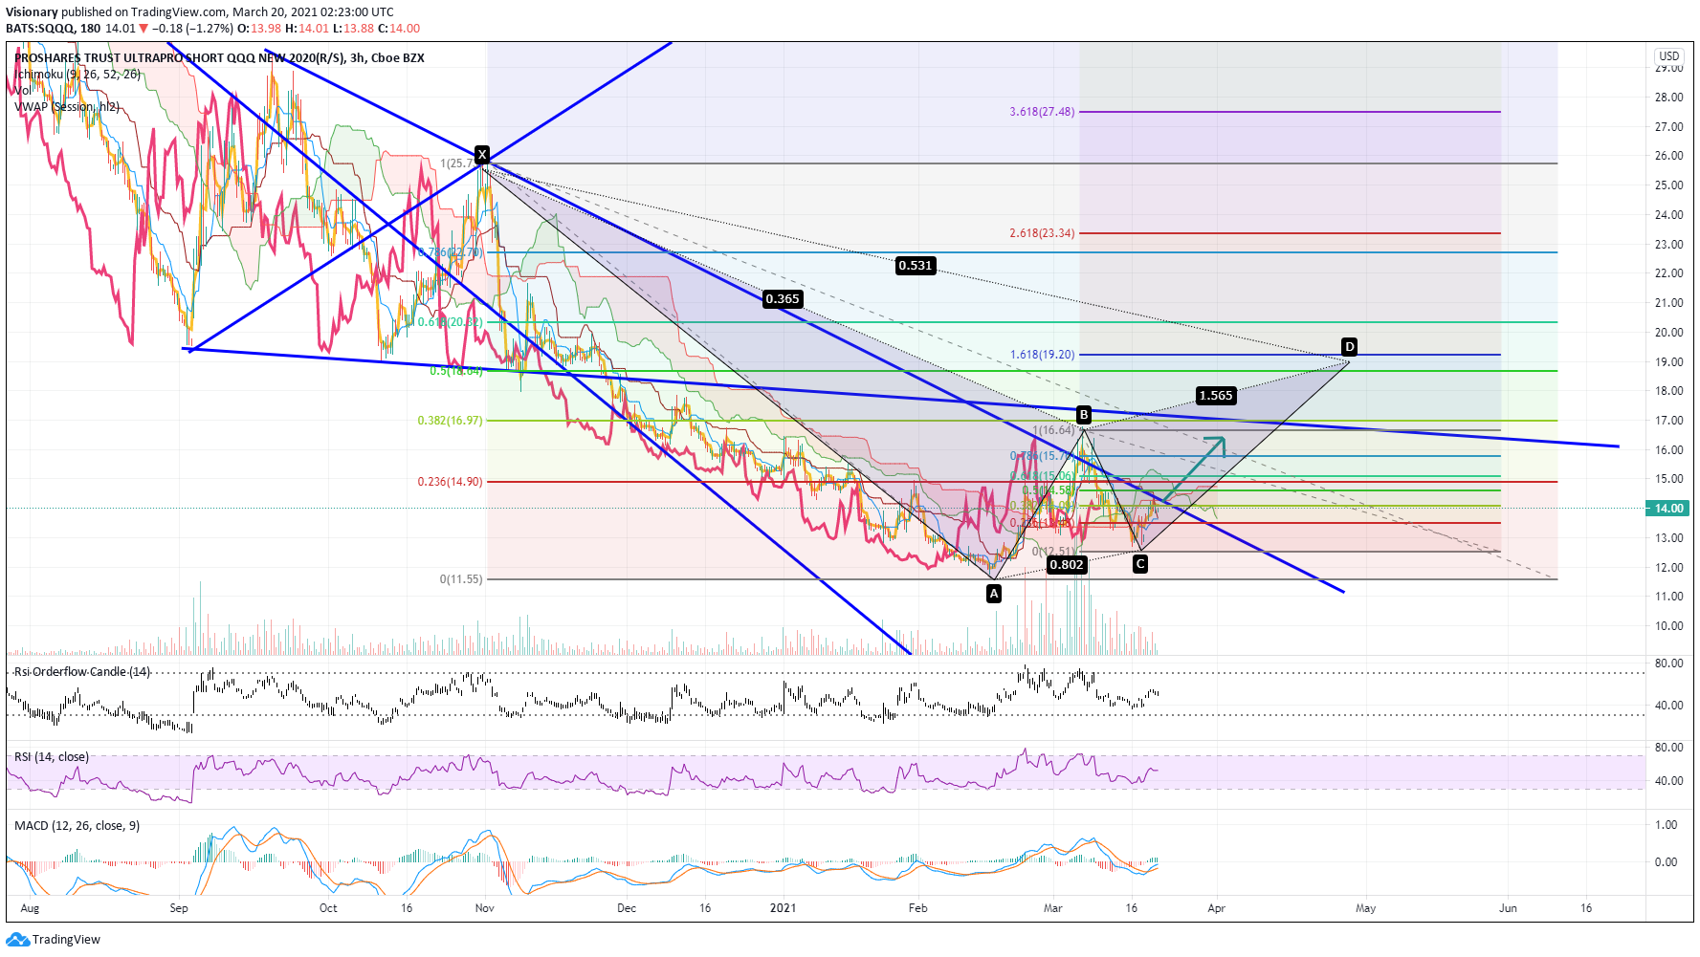Click the ProShares UltraPro Short QQQ chart title
Viewport: 1700px width, 957px height.
click(x=219, y=58)
